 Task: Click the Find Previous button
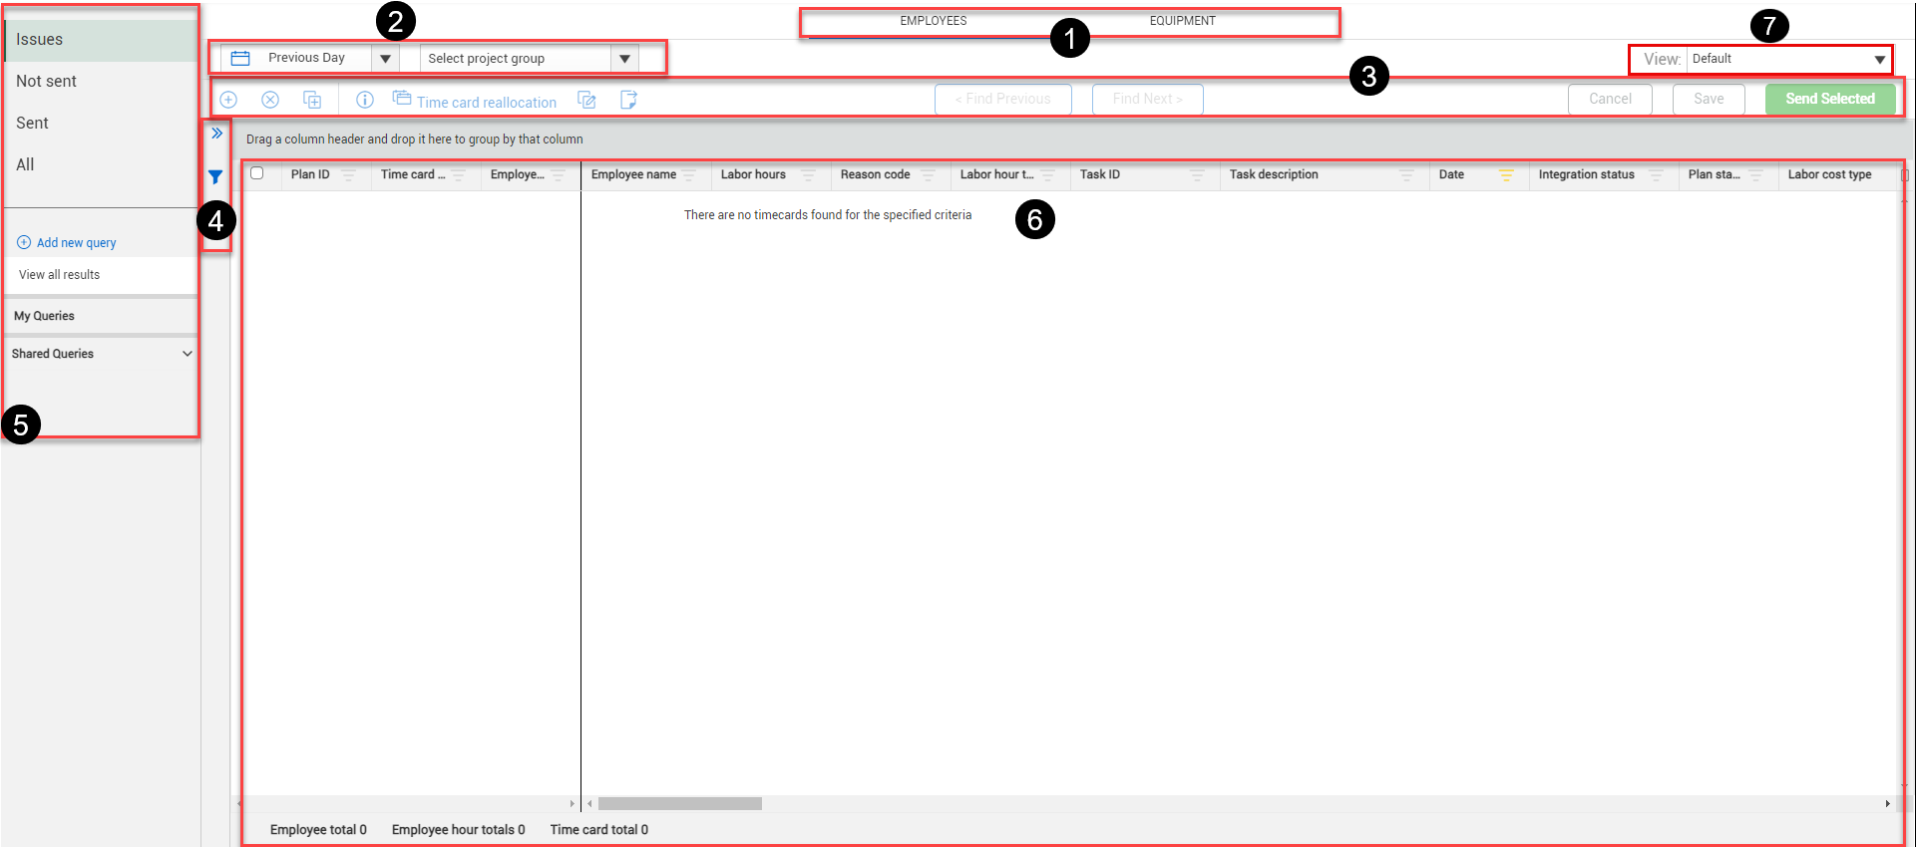[x=1003, y=99]
